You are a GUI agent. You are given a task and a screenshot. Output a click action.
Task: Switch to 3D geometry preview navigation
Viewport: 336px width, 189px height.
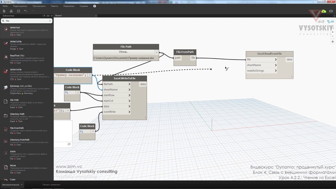click(321, 22)
